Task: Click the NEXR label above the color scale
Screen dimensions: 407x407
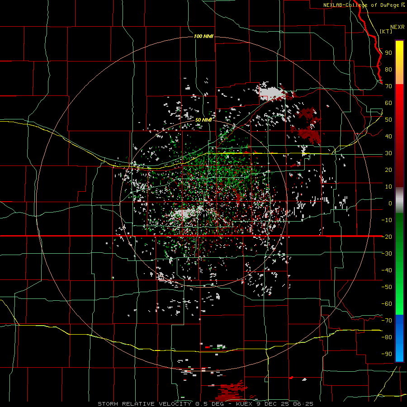Action: [397, 27]
